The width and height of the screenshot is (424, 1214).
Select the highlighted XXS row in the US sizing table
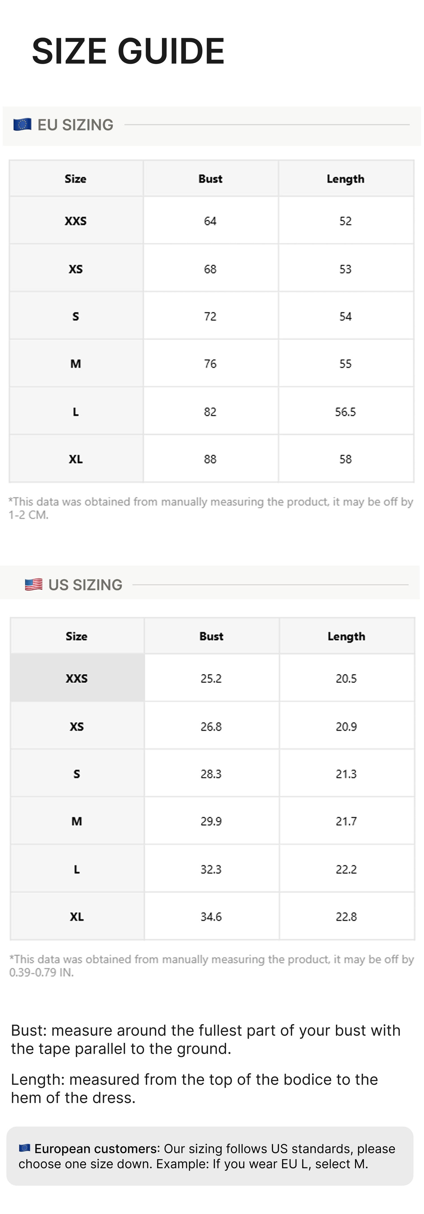pos(212,678)
